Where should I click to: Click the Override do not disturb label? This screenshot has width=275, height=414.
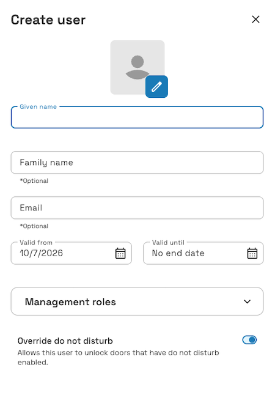pyautogui.click(x=65, y=341)
